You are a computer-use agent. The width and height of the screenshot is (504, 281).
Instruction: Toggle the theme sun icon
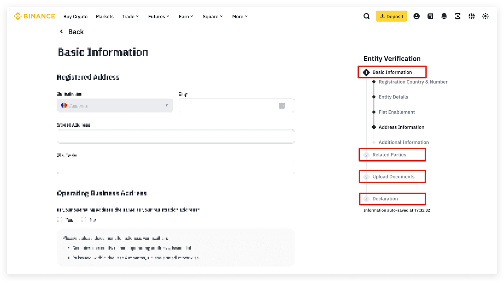[x=485, y=16]
